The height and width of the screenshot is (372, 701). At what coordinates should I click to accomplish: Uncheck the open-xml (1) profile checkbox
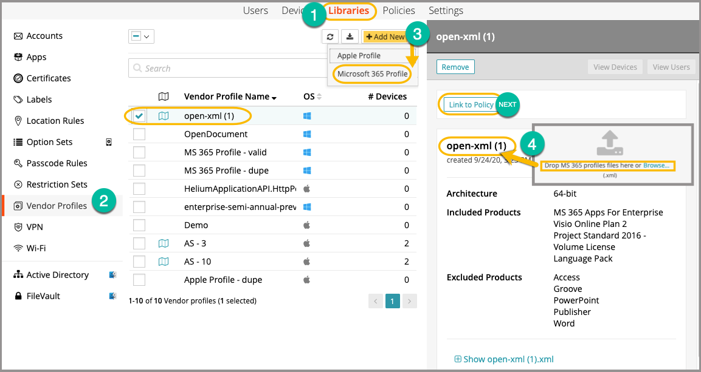139,116
